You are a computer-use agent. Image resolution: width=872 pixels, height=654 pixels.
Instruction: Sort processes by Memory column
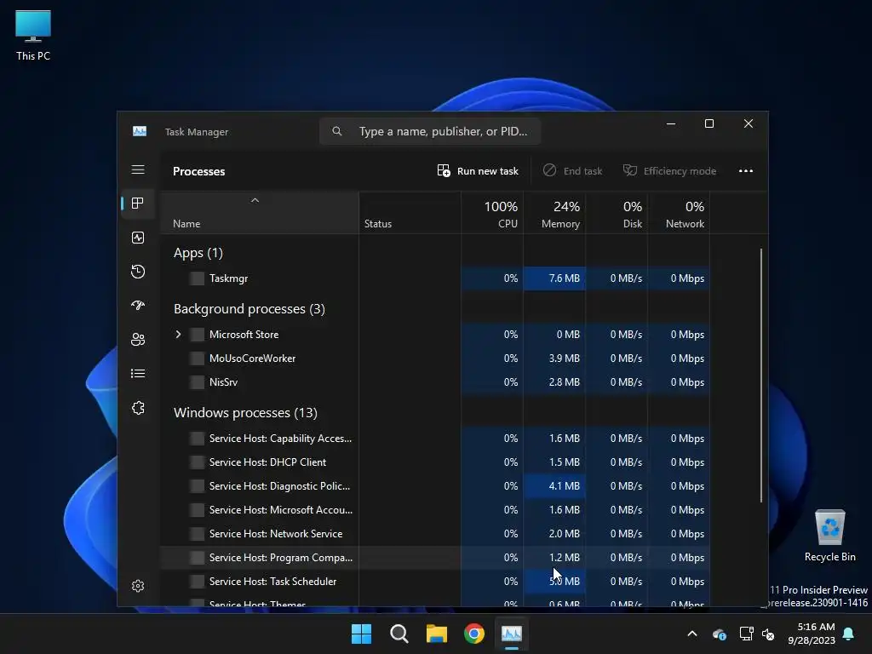tap(554, 214)
